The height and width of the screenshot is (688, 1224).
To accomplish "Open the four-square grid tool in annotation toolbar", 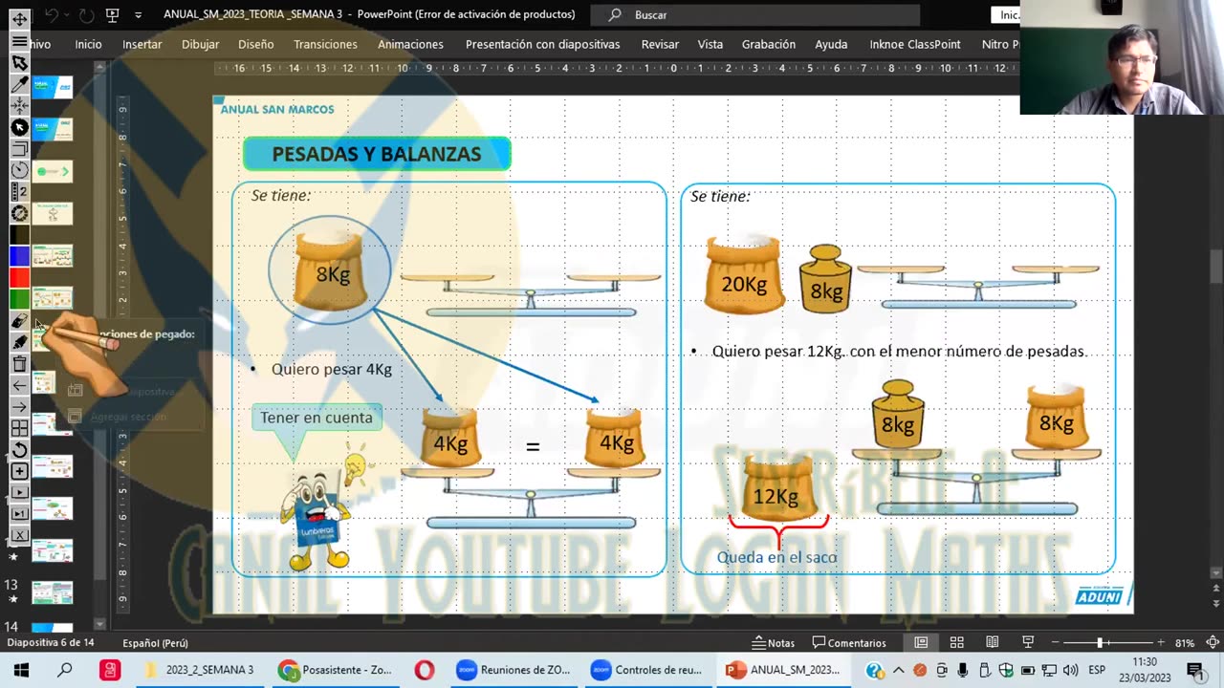I will [19, 428].
